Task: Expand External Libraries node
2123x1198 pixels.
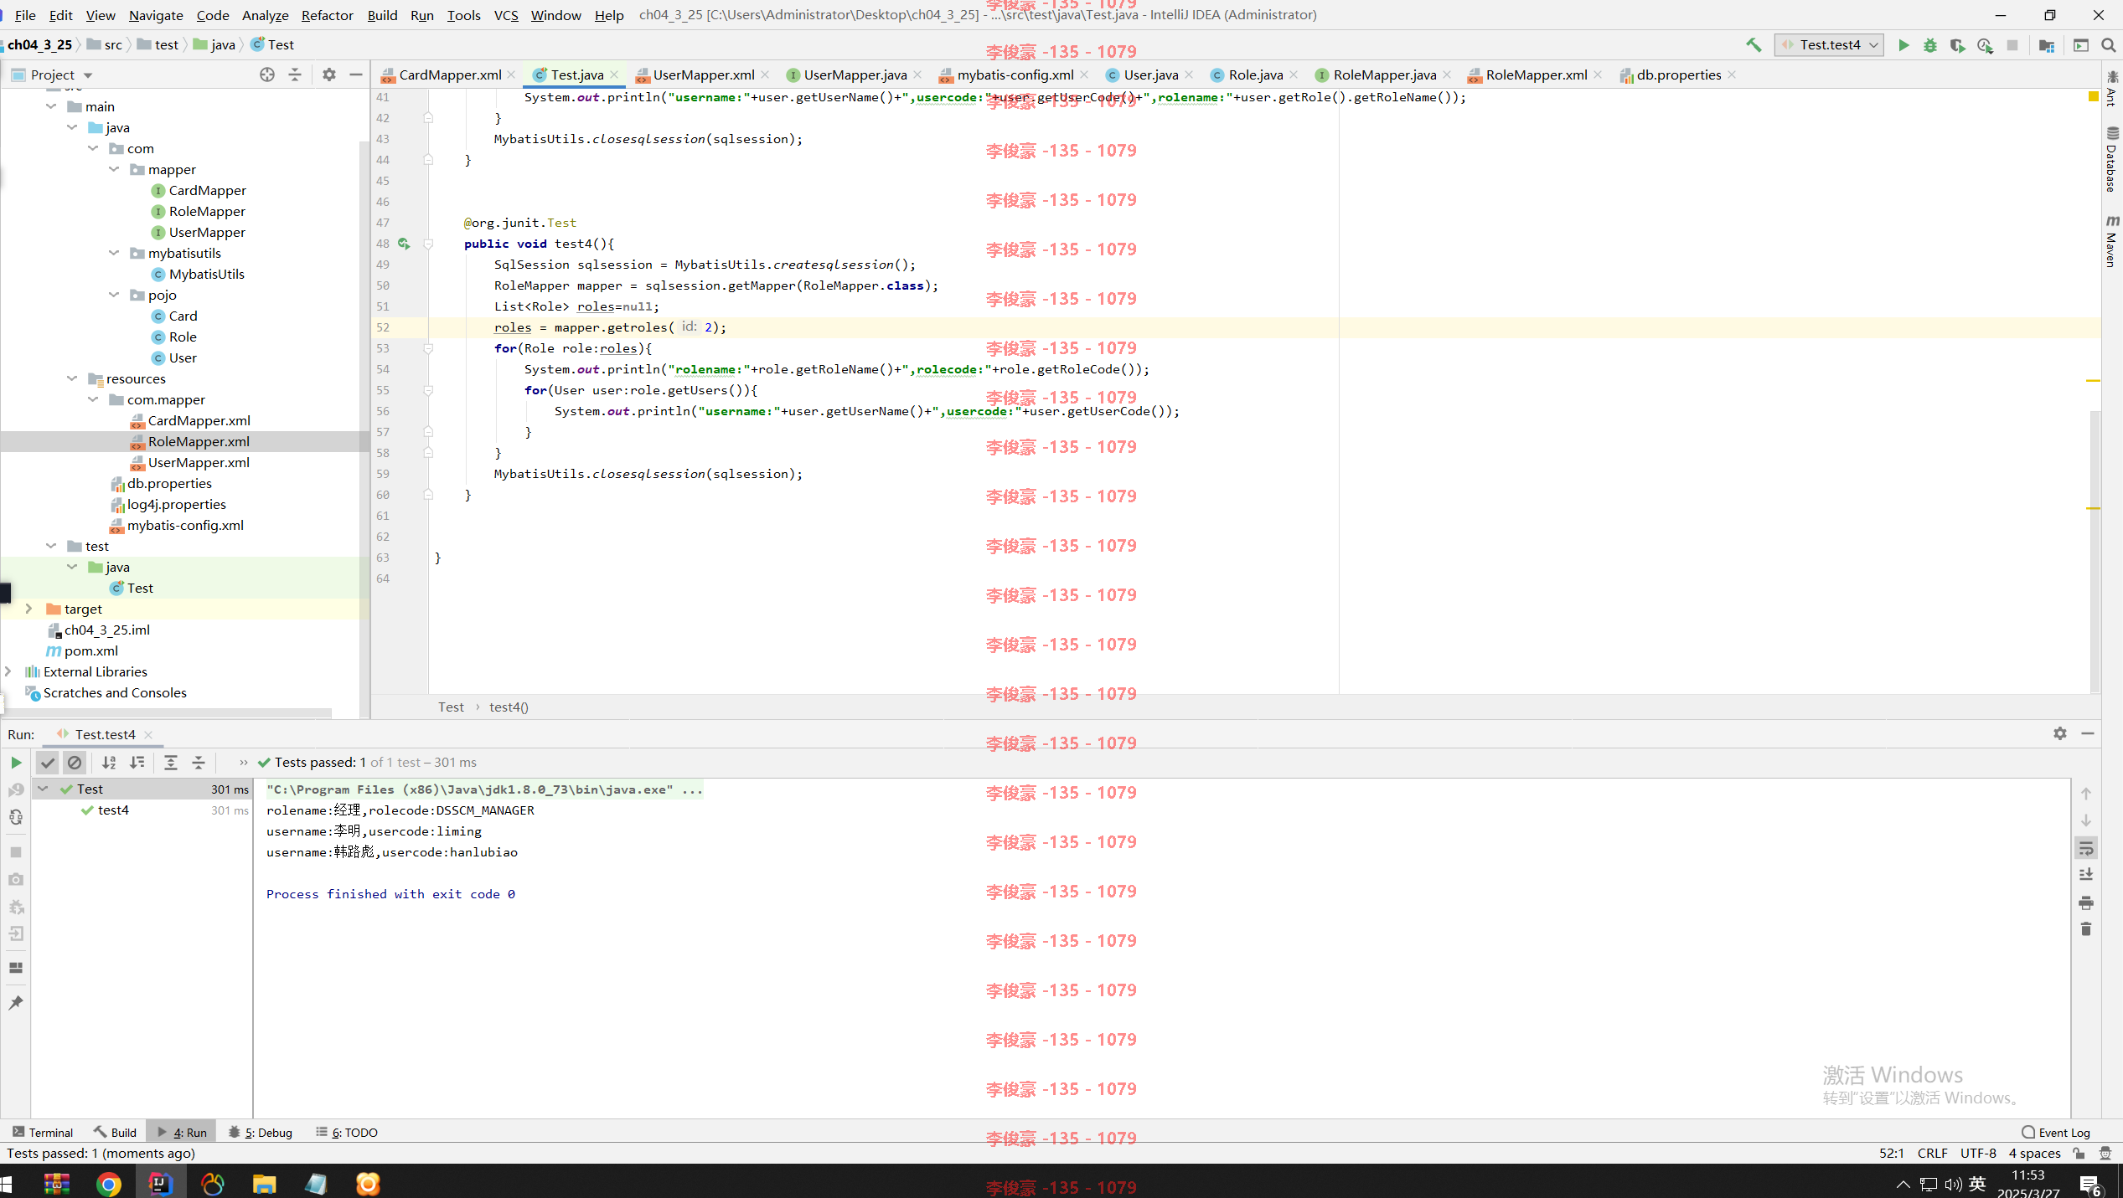Action: point(8,671)
